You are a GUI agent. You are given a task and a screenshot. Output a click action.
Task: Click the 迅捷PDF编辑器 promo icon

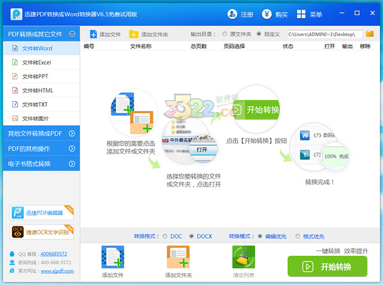(x=18, y=213)
